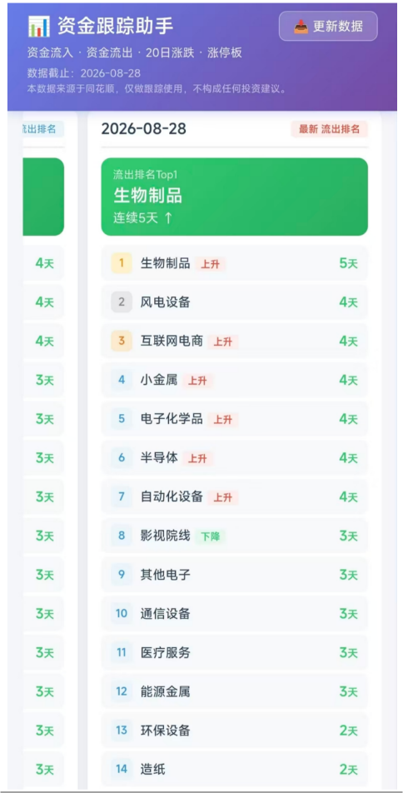The width and height of the screenshot is (403, 793).
Task: Click the inbox icon in update button
Action: [301, 27]
